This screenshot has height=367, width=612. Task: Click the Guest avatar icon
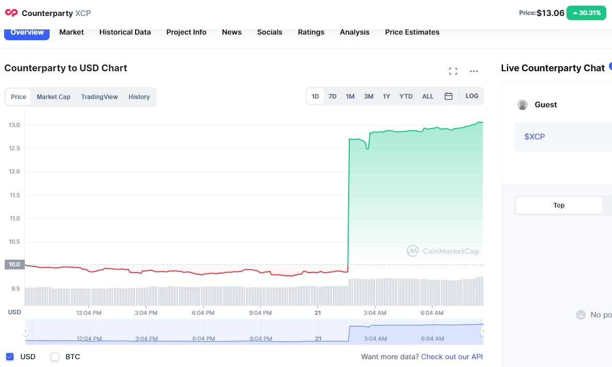click(522, 105)
